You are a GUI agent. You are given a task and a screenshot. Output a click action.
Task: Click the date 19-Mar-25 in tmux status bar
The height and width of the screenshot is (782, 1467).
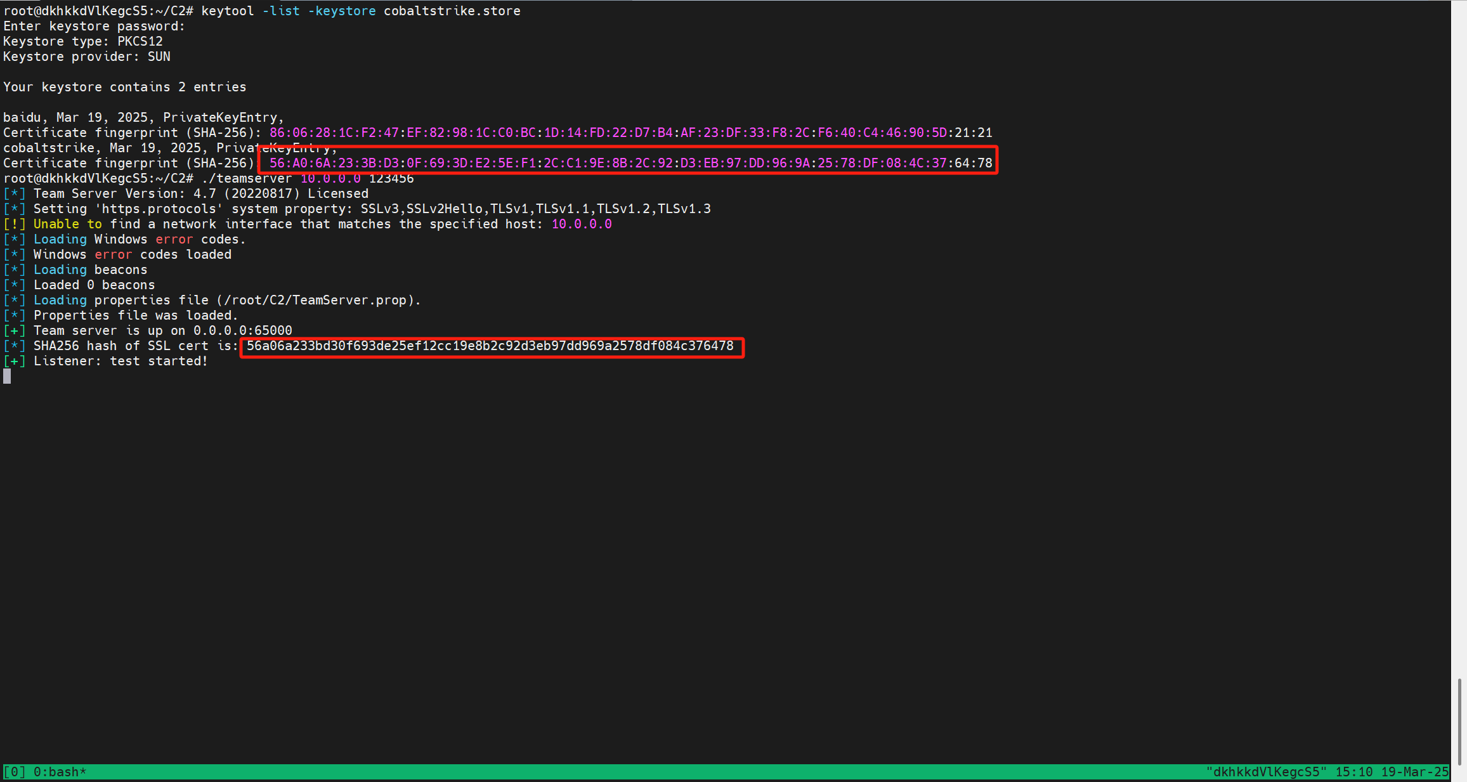tap(1415, 772)
